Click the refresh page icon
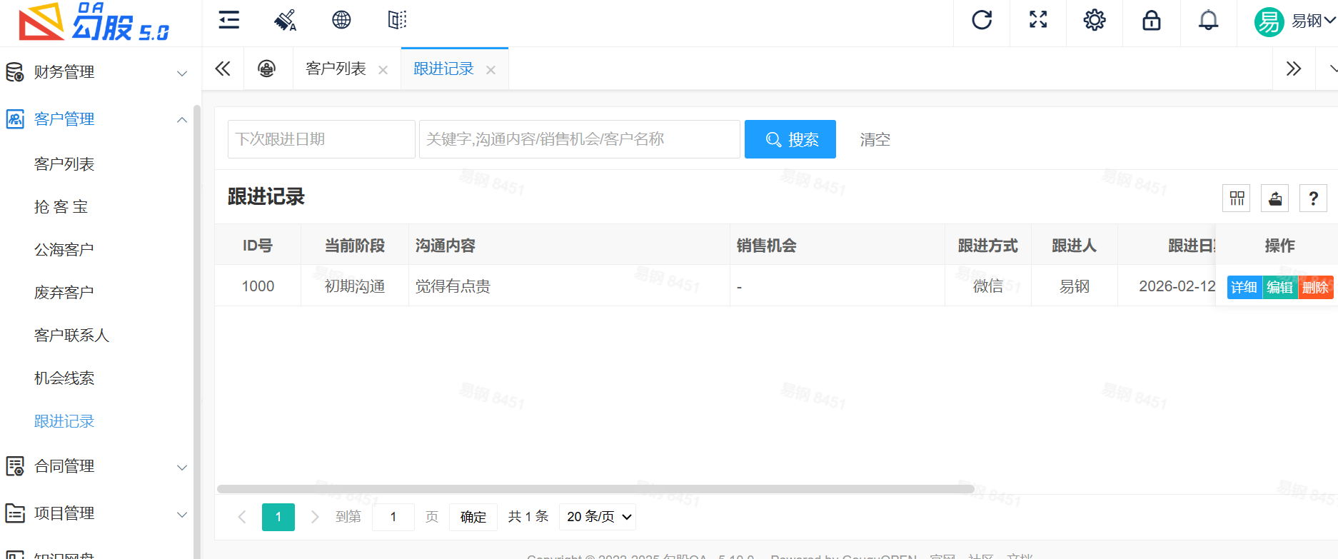This screenshot has width=1338, height=559. pos(982,20)
